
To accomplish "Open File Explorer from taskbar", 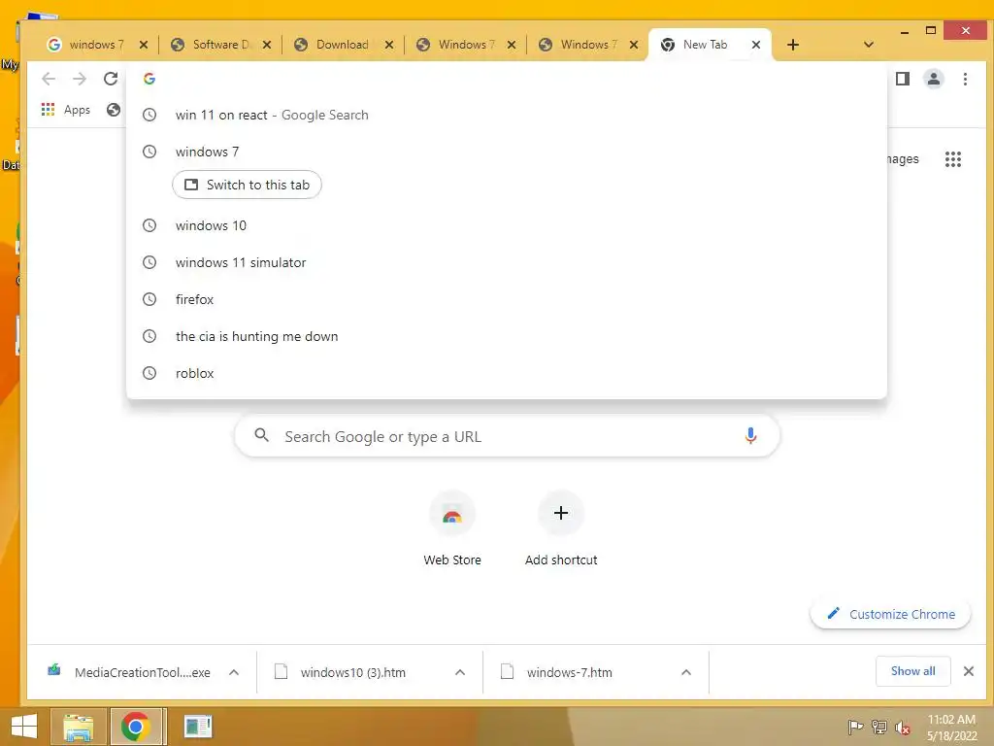I will (x=78, y=727).
